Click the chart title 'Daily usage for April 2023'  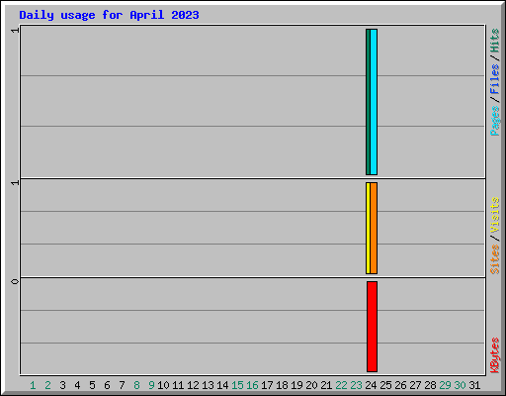[109, 15]
